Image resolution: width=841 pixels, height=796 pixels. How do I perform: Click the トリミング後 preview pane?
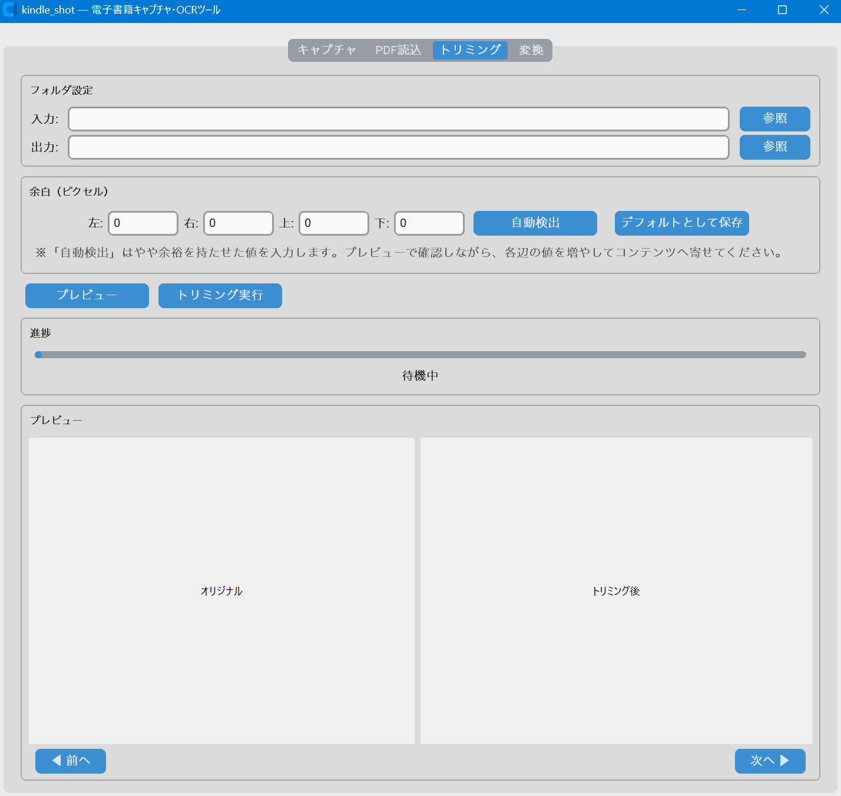click(x=616, y=591)
